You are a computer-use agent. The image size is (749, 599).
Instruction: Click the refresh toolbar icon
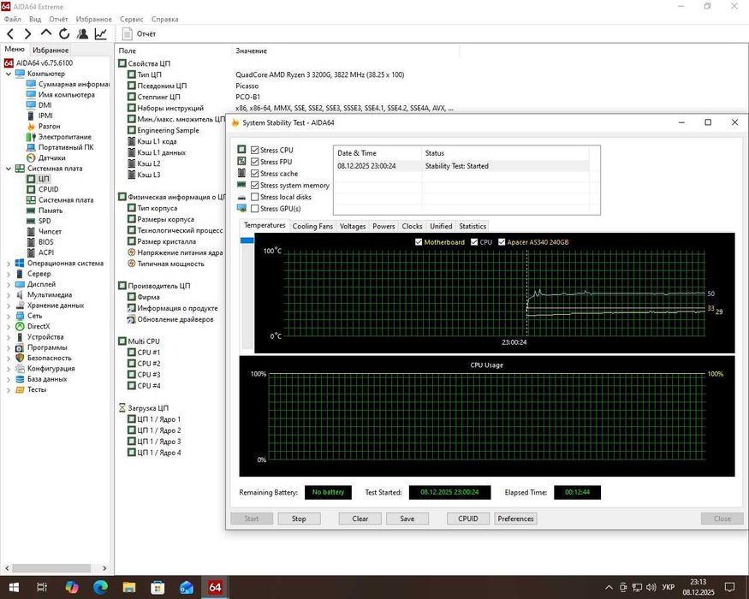coord(64,33)
